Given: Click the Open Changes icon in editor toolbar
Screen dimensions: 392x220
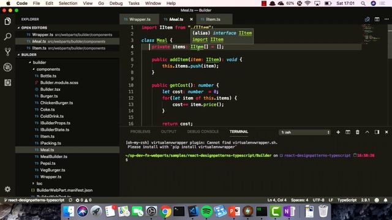Looking at the screenshot, I should 367,19.
